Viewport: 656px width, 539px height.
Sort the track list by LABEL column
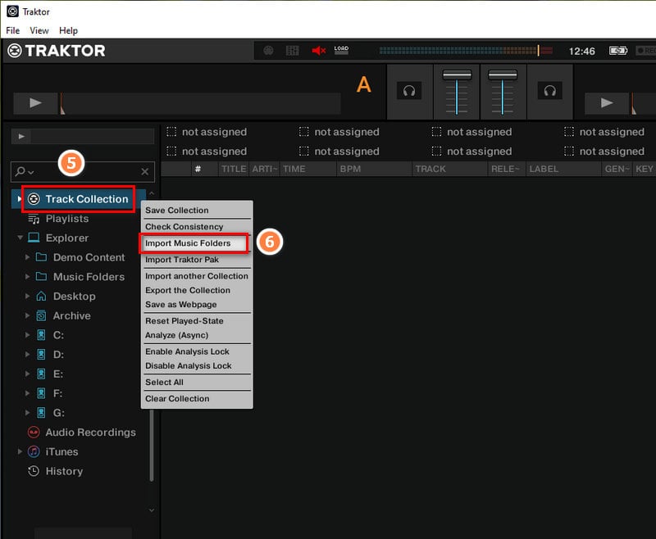click(563, 170)
